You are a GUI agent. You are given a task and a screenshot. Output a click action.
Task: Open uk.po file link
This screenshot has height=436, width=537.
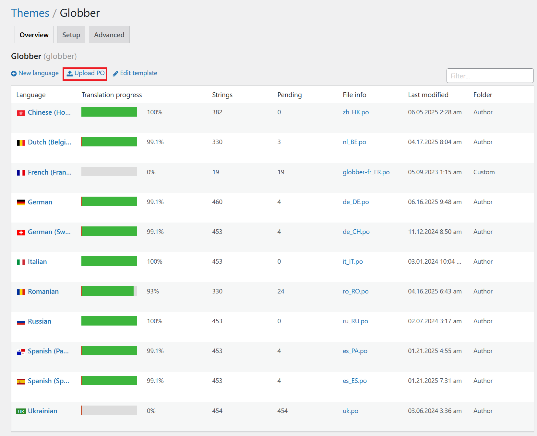pyautogui.click(x=351, y=411)
